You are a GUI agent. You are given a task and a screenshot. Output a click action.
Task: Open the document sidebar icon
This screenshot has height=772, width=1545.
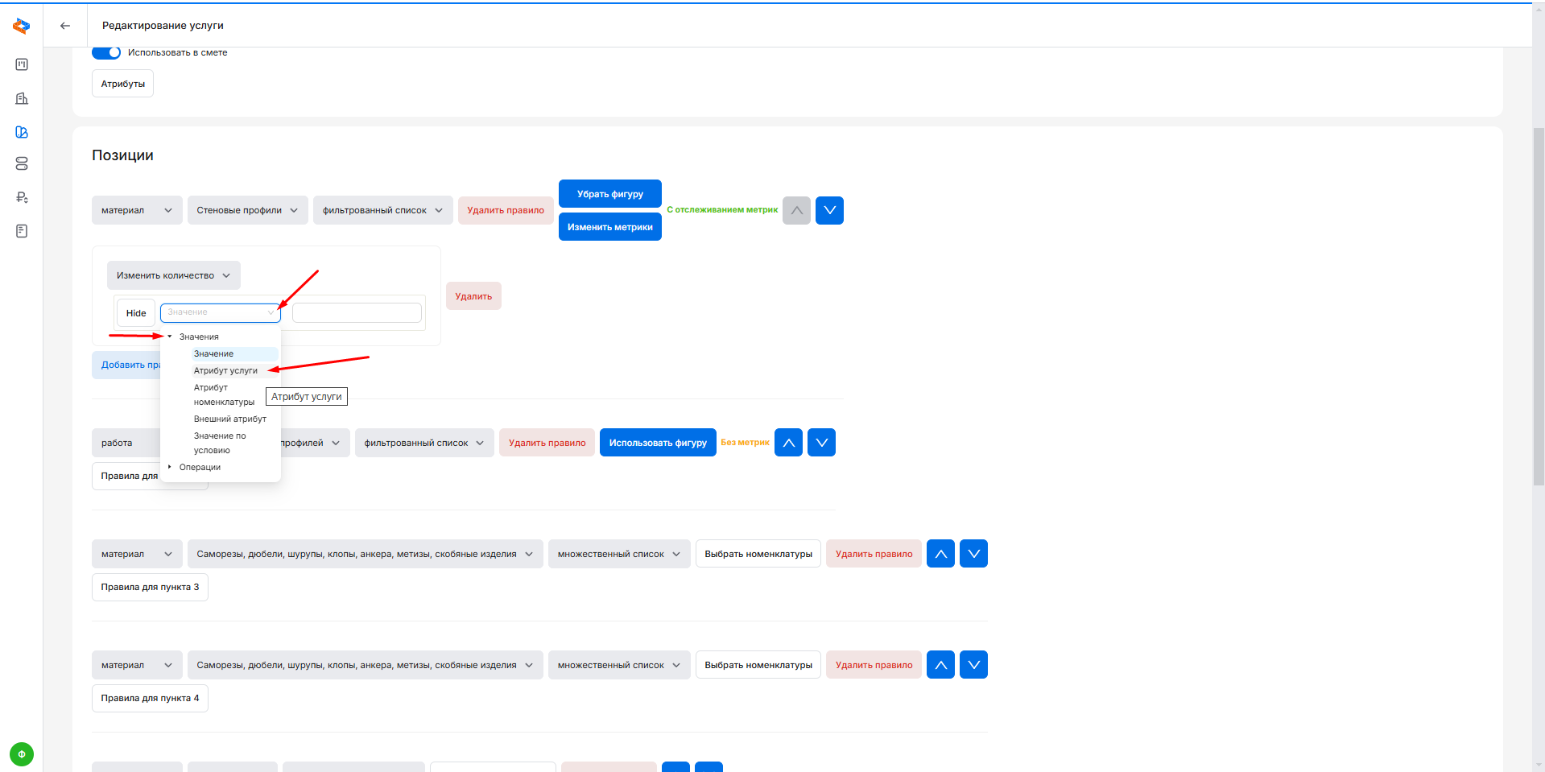tap(22, 231)
